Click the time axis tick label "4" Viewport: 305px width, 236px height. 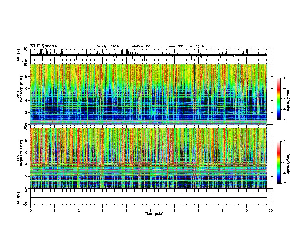point(127,211)
